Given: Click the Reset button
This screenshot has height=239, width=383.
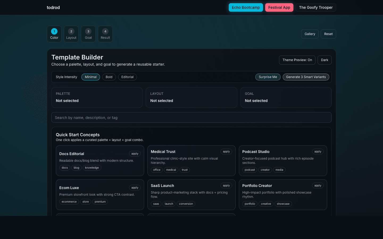Looking at the screenshot, I should [328, 34].
